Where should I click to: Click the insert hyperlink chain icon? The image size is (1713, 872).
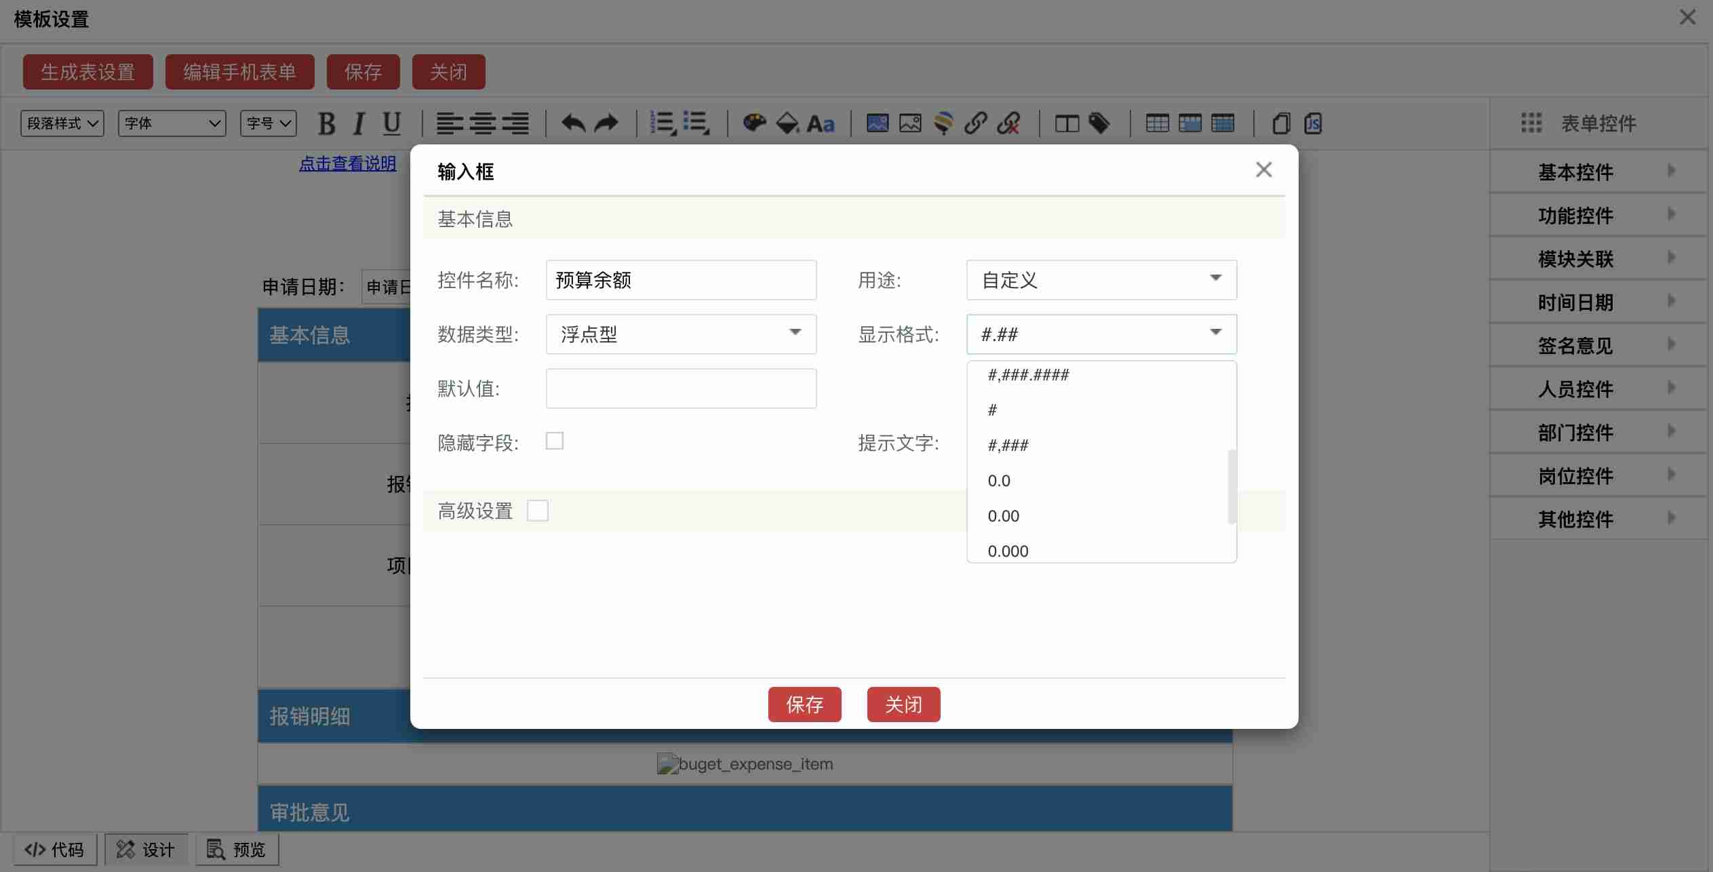click(975, 123)
